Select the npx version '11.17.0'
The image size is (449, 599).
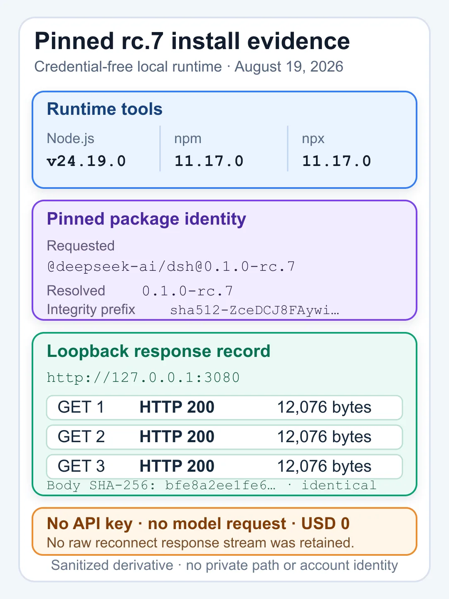coord(337,161)
